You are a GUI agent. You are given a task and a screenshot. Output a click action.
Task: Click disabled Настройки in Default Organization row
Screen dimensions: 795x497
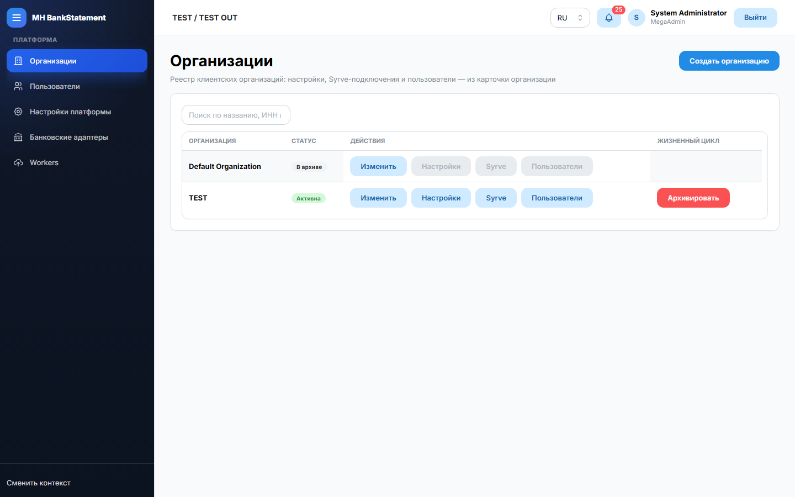coord(441,166)
